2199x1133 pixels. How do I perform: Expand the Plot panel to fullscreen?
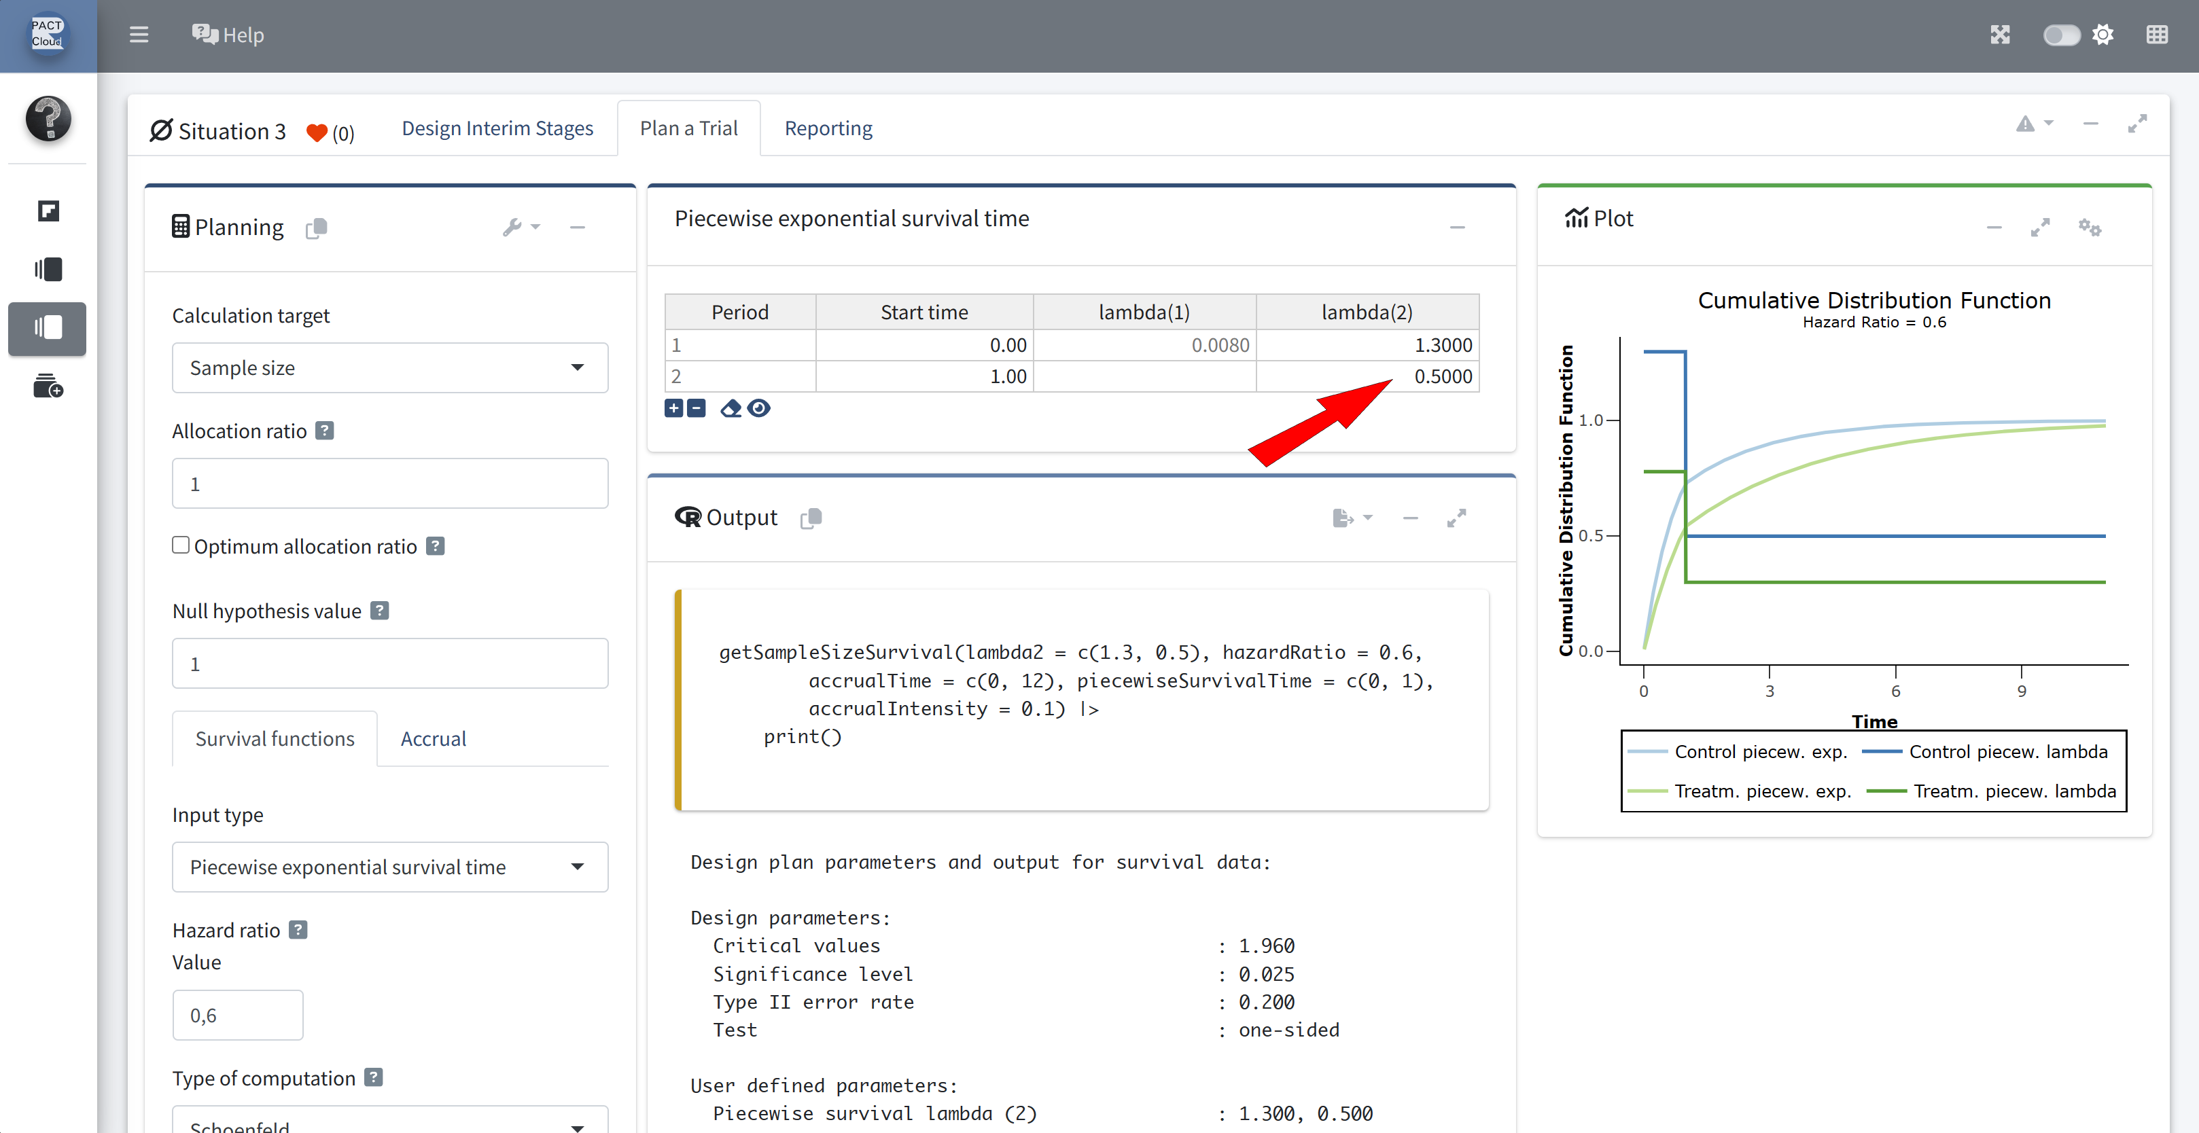(2039, 227)
